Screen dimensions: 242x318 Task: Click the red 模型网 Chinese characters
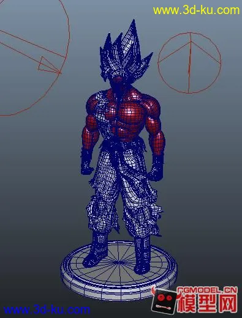point(208,304)
